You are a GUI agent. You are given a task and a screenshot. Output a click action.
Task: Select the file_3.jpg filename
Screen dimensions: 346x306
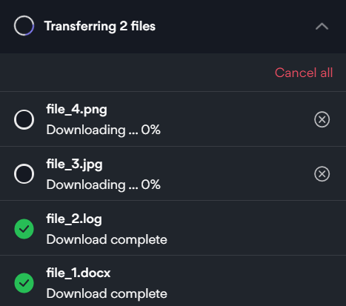[x=74, y=164]
